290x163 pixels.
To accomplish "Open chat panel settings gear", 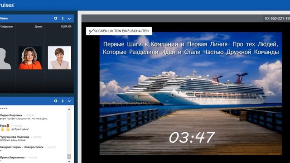I will coord(55,101).
